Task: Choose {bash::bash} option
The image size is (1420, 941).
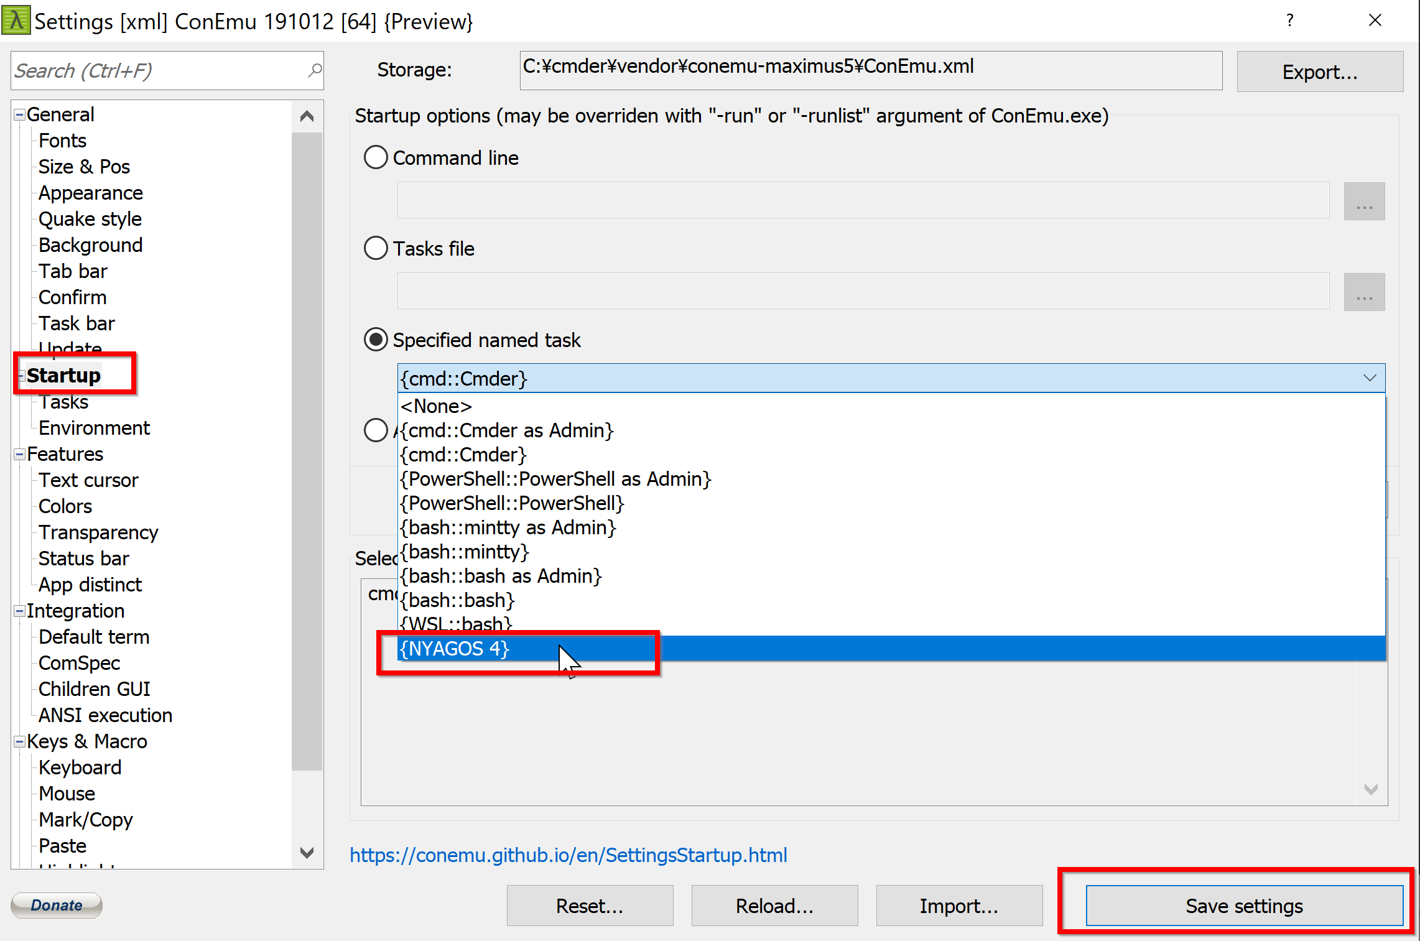Action: 891,600
